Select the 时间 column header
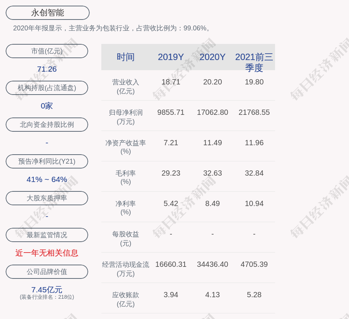This screenshot has width=349, height=319. 126,57
